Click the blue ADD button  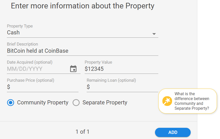coord(173,132)
